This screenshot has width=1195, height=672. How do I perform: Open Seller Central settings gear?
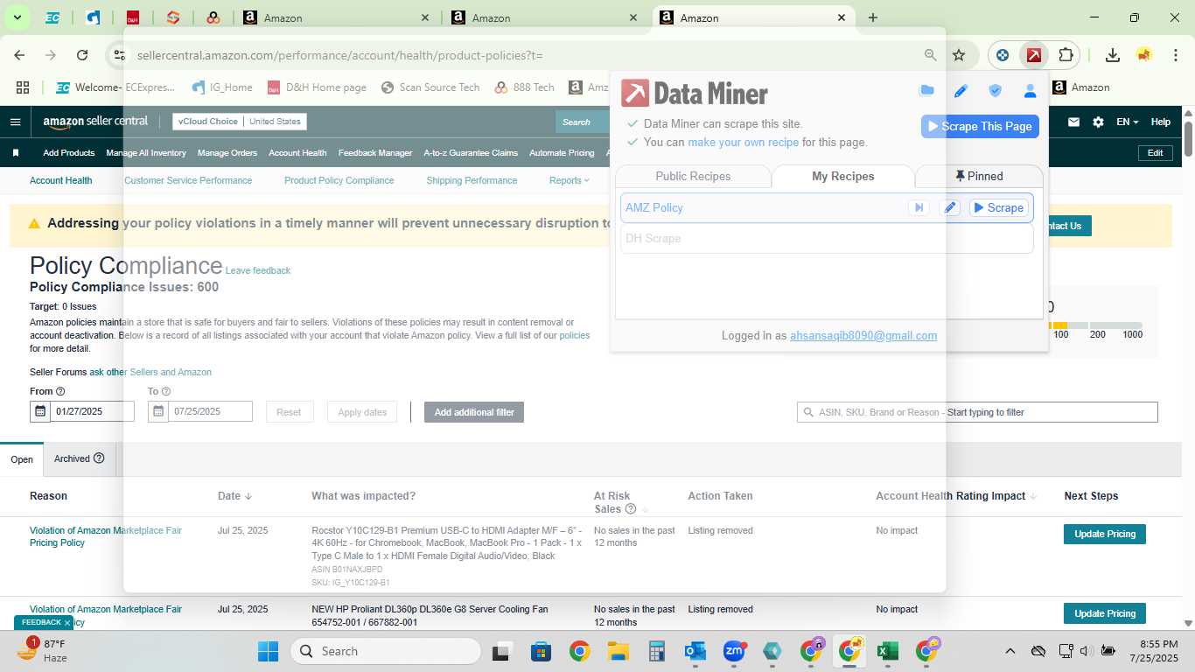(1098, 122)
